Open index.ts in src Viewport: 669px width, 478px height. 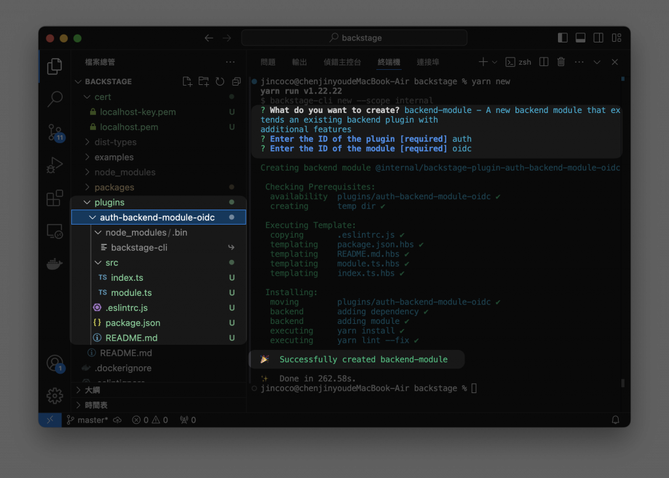tap(159, 278)
